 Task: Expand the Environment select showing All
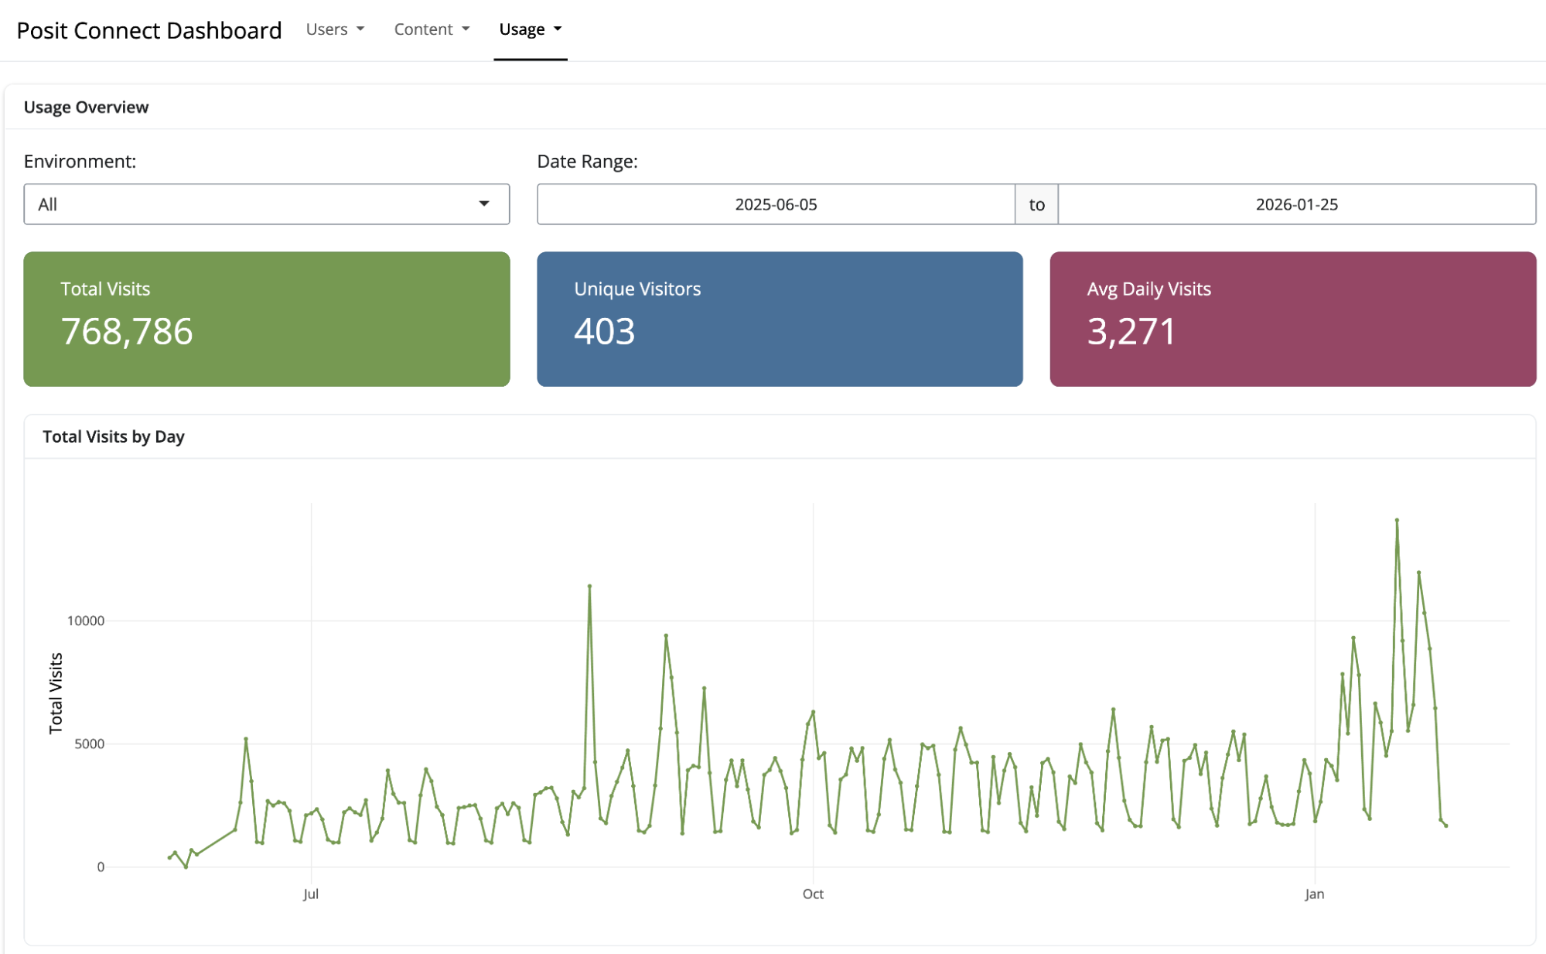tap(255, 204)
